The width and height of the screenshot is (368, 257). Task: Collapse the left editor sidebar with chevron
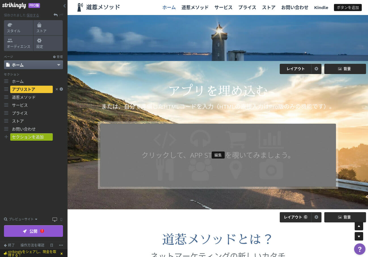[64, 6]
